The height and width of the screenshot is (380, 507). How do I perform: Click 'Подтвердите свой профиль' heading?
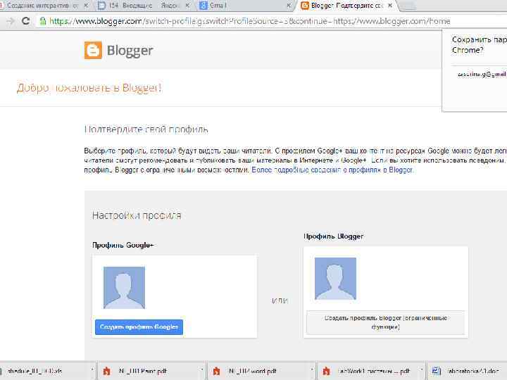coord(146,129)
